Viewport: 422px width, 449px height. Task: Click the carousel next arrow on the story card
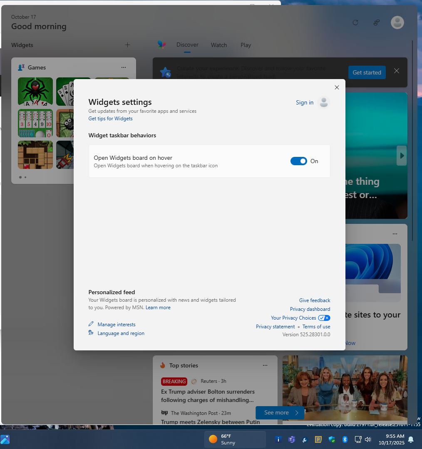[401, 156]
